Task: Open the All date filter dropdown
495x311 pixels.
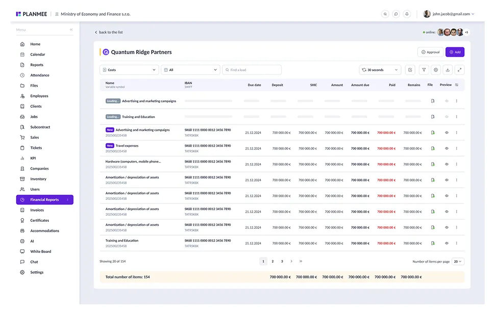Action: click(x=190, y=70)
